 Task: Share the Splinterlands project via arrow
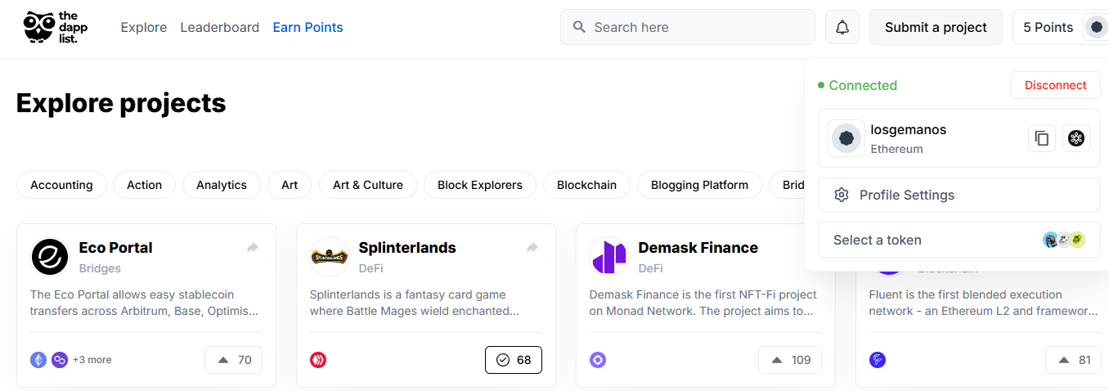point(532,247)
